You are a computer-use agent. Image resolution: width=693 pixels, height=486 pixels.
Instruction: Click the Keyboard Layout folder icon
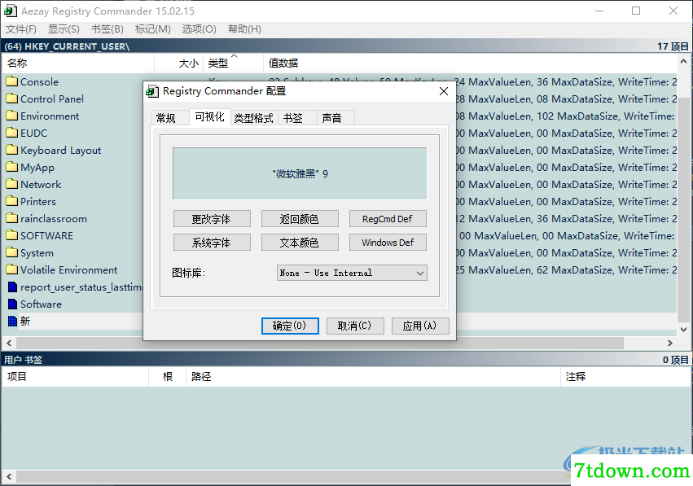(x=12, y=150)
